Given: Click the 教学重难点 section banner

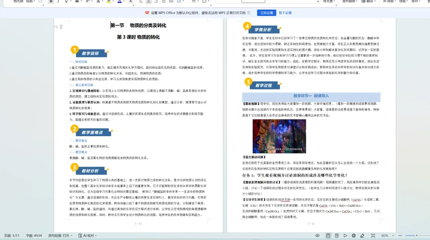Looking at the screenshot, I should coord(92,131).
